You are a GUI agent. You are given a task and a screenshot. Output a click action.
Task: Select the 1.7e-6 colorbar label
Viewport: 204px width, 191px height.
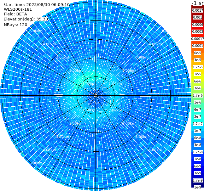(198, 95)
